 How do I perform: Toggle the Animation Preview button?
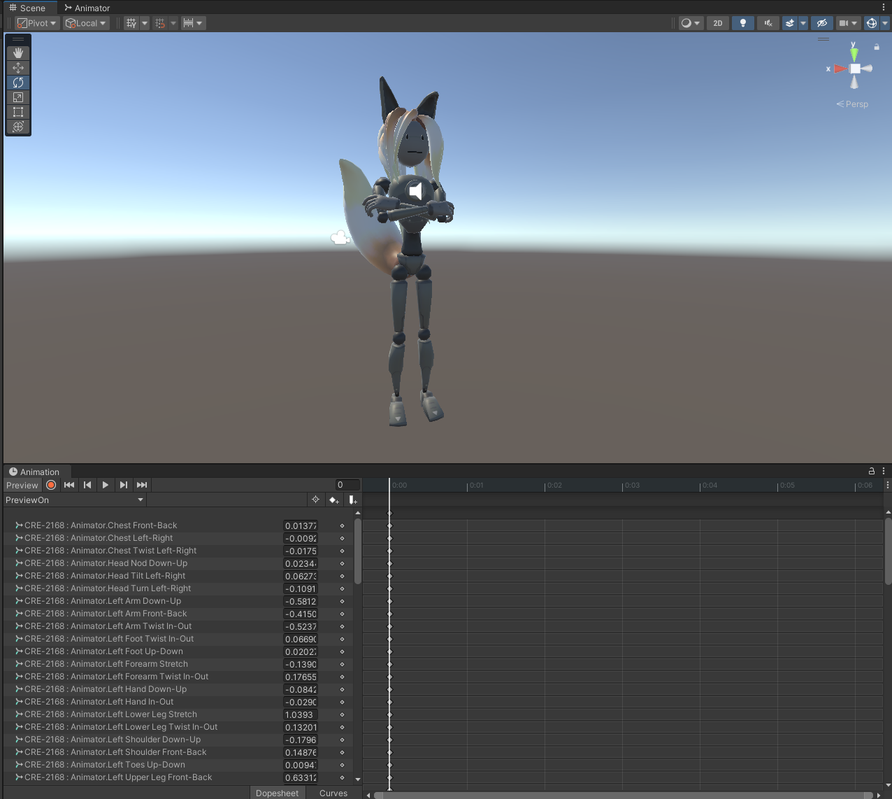(22, 485)
